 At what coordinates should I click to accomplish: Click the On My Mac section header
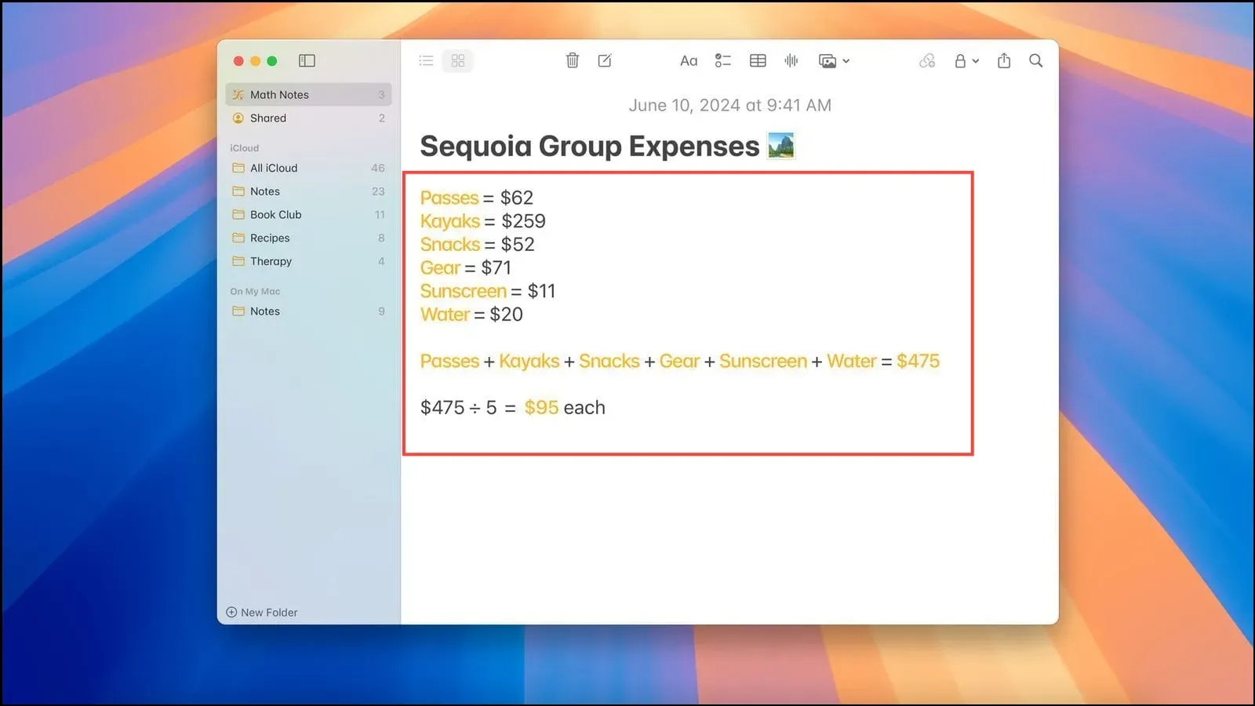click(255, 291)
